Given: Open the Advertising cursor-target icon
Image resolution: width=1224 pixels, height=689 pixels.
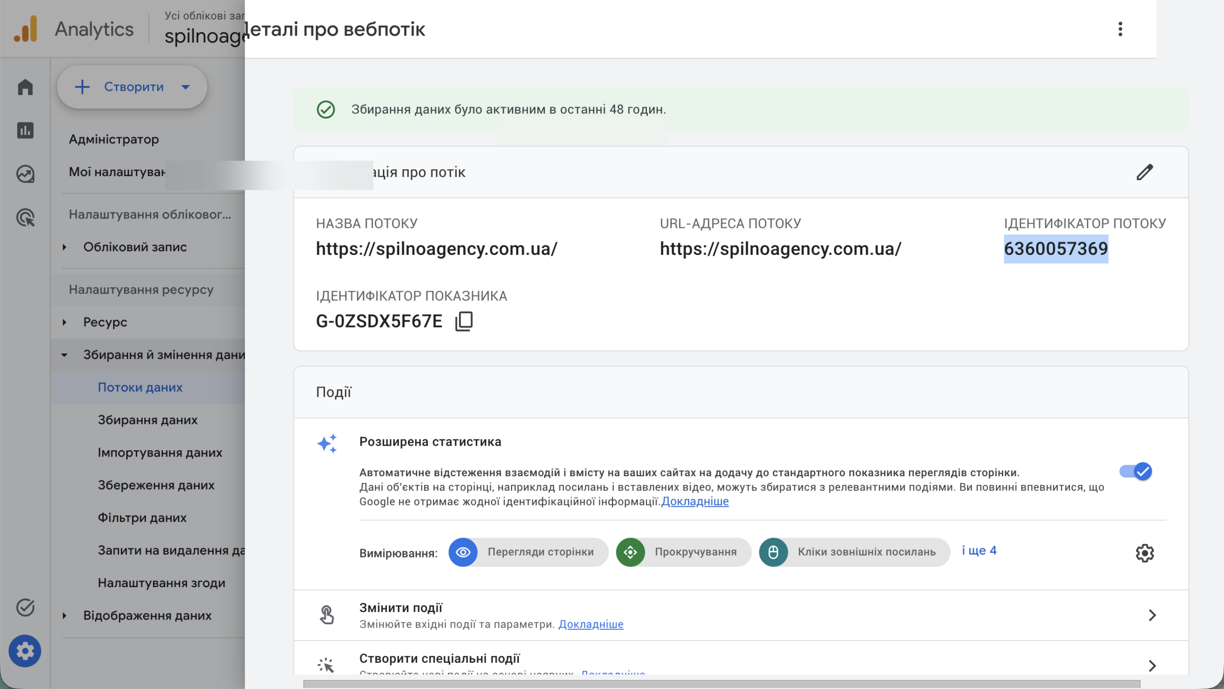Looking at the screenshot, I should (25, 218).
